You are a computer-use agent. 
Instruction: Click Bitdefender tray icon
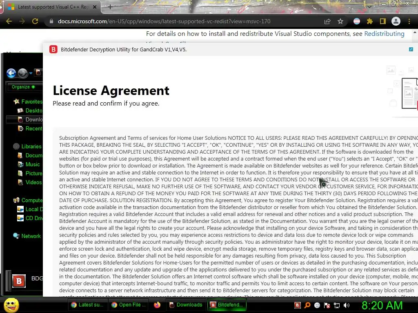297,305
